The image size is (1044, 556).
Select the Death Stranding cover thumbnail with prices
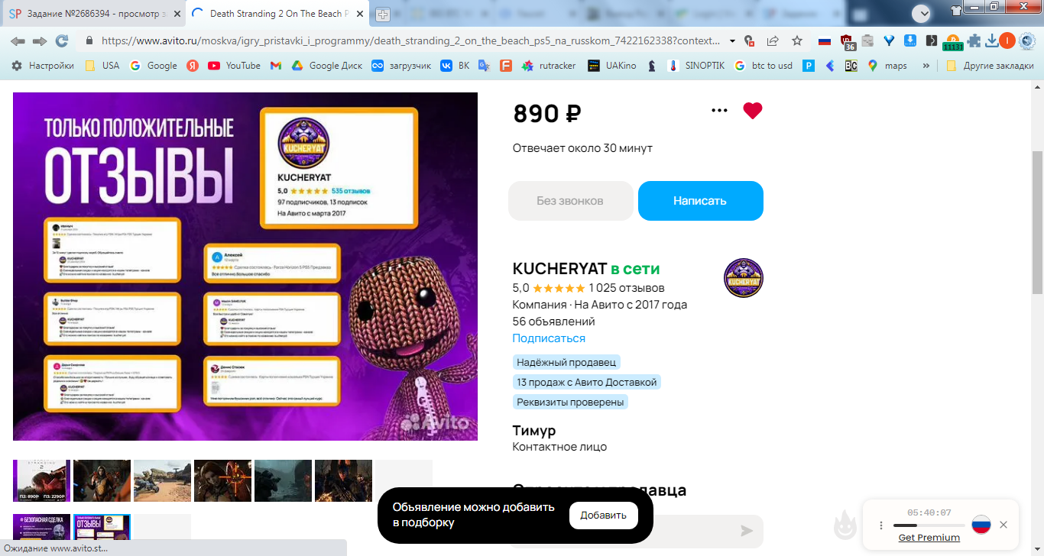click(x=41, y=480)
